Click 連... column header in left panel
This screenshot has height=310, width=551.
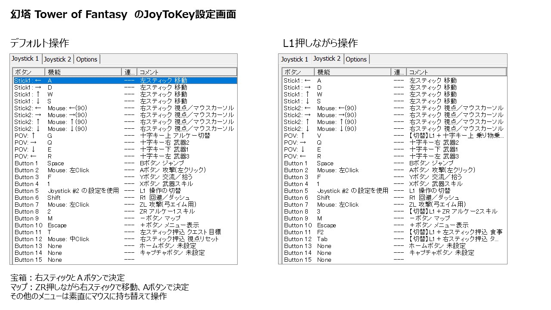click(130, 72)
